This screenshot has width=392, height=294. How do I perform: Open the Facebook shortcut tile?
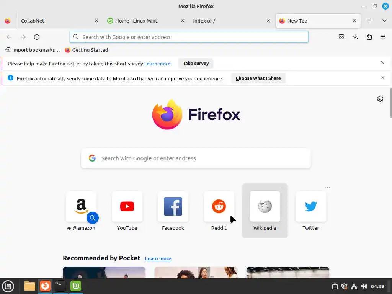coord(173,206)
